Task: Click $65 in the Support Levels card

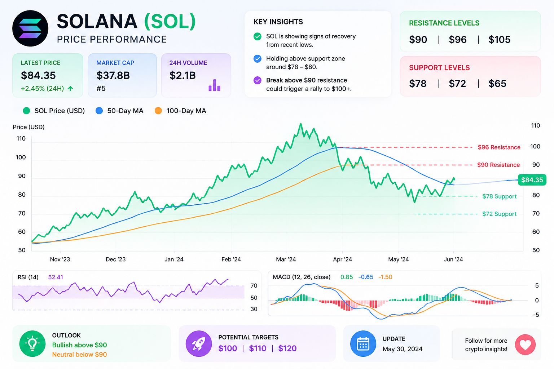Action: coord(497,84)
